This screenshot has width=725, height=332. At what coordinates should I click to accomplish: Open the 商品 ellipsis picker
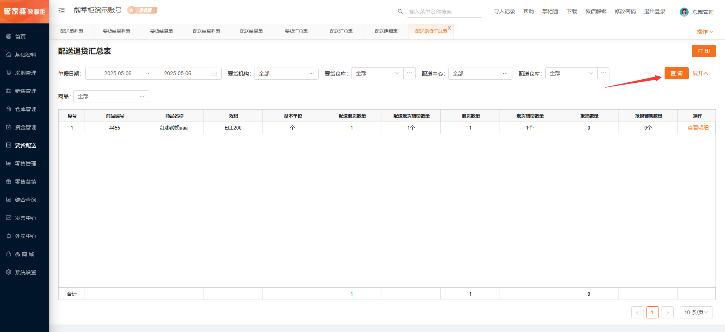[x=142, y=96]
